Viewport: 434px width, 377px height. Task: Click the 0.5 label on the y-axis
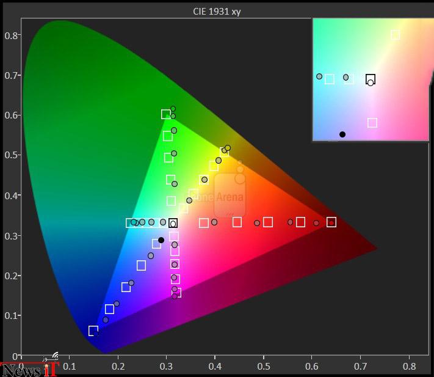tap(11, 155)
